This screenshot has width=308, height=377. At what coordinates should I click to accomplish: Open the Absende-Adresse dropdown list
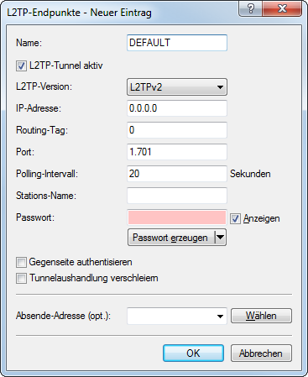[220, 317]
